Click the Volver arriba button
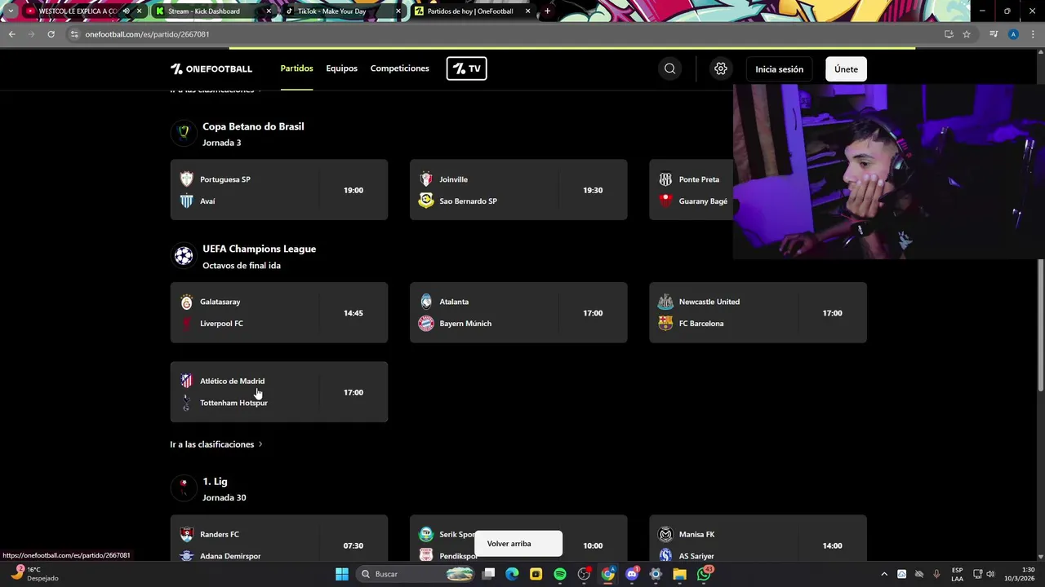This screenshot has height=587, width=1045. point(518,544)
